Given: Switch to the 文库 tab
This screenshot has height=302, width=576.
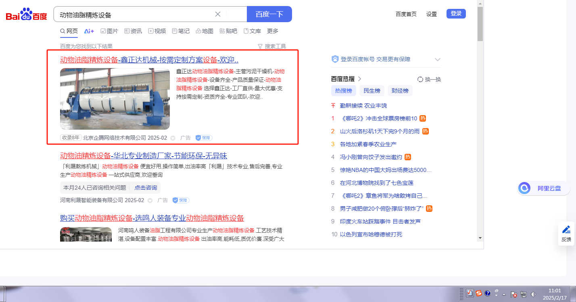Looking at the screenshot, I should click(x=252, y=31).
